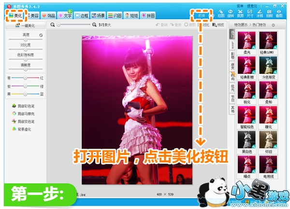This screenshot has width=290, height=209.
Task: Click the zoom out magnifier icon
Action: [x=53, y=25]
